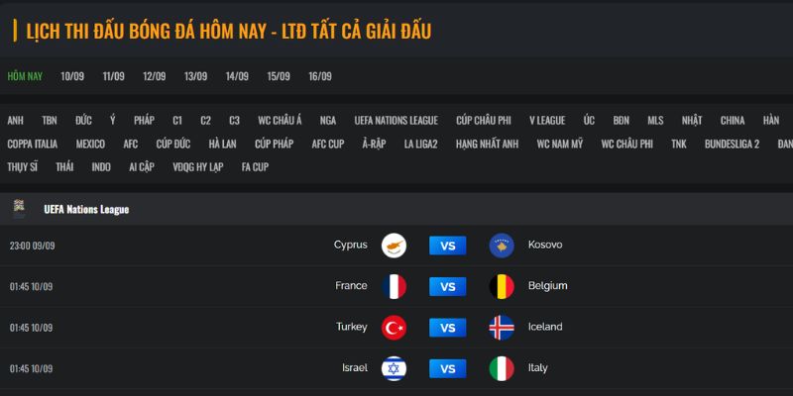The height and width of the screenshot is (396, 793).
Task: Click the Belgium flag icon
Action: pos(502,287)
